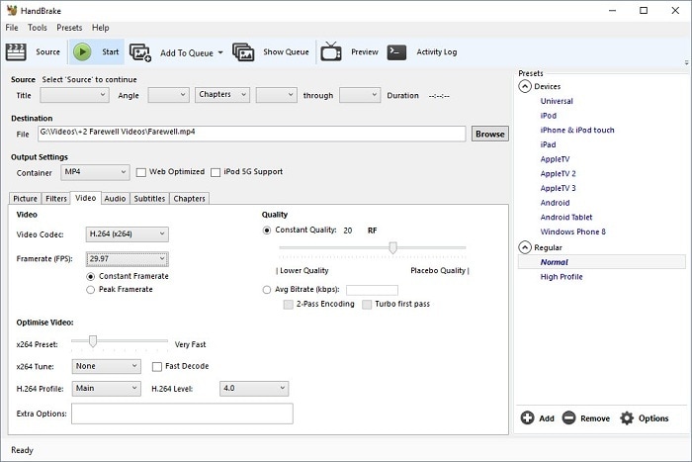Click the Show Queue icon
The image size is (692, 462).
243,52
